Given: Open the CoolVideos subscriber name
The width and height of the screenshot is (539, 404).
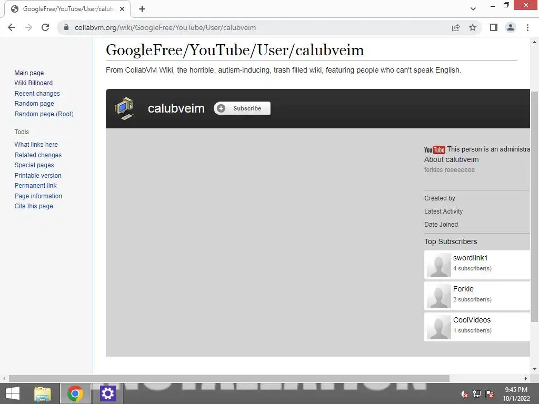Looking at the screenshot, I should 472,320.
